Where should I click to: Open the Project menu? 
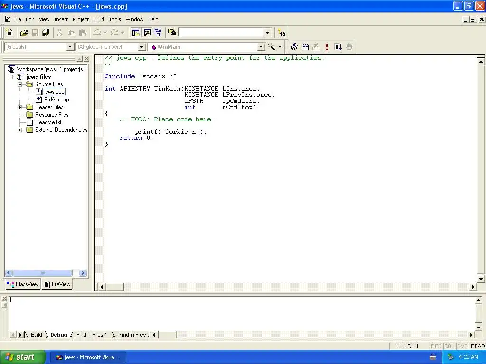click(x=81, y=19)
